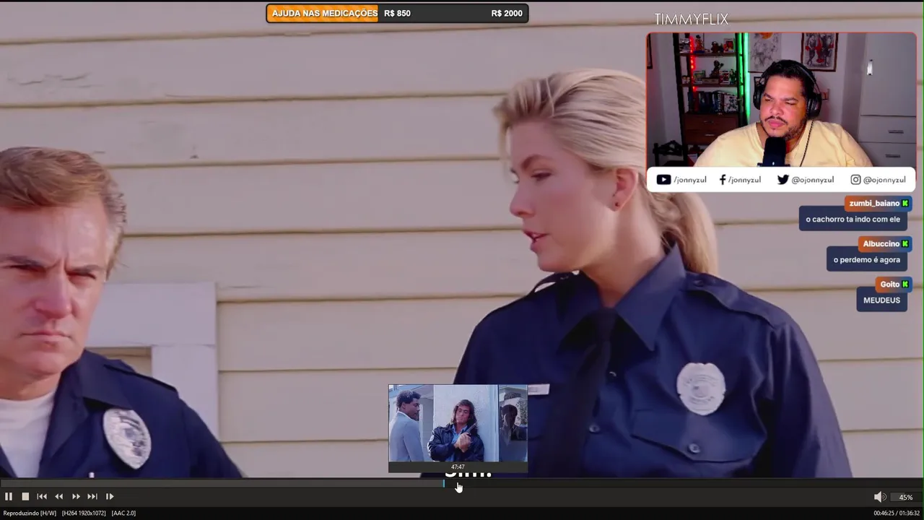Click the Facebook icon in the social bar

click(x=723, y=180)
